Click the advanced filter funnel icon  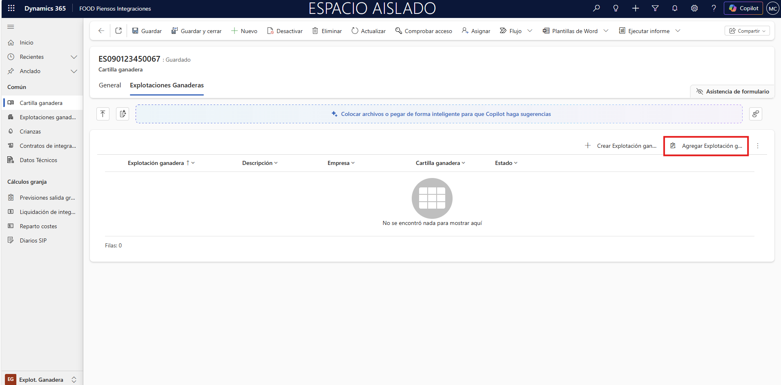655,8
